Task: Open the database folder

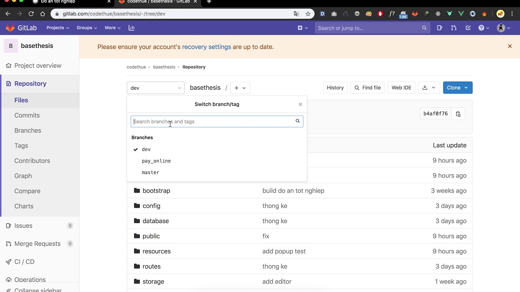Action: [156, 221]
